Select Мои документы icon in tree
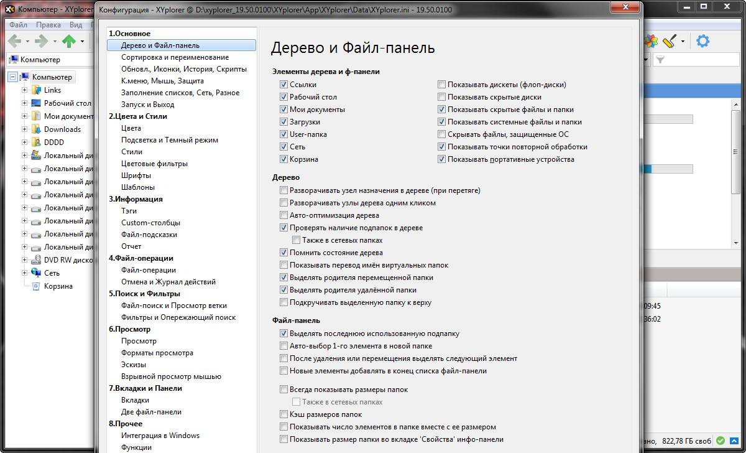 pyautogui.click(x=37, y=116)
